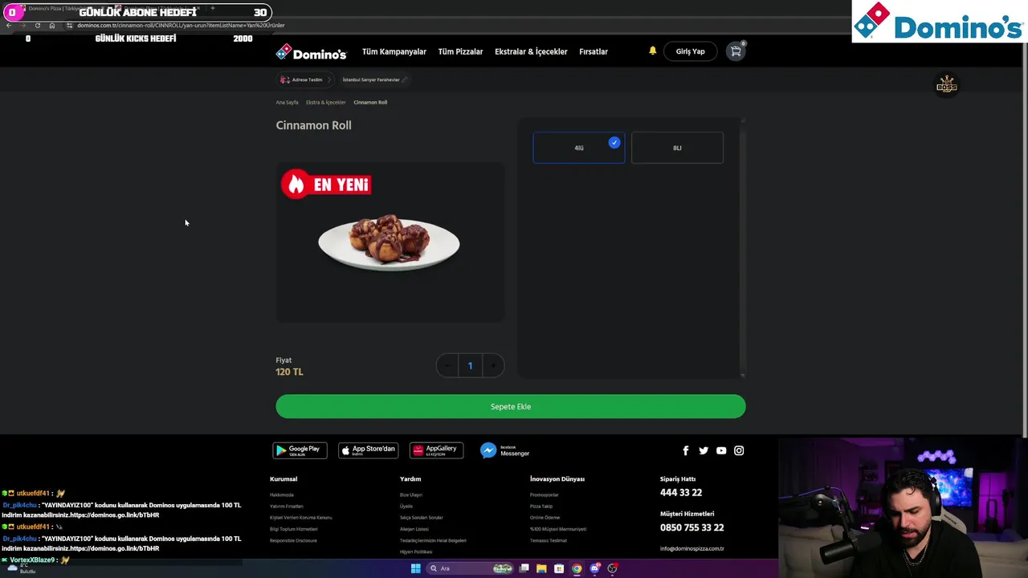
Task: Open the Promosyonlar footer link
Action: [545, 495]
